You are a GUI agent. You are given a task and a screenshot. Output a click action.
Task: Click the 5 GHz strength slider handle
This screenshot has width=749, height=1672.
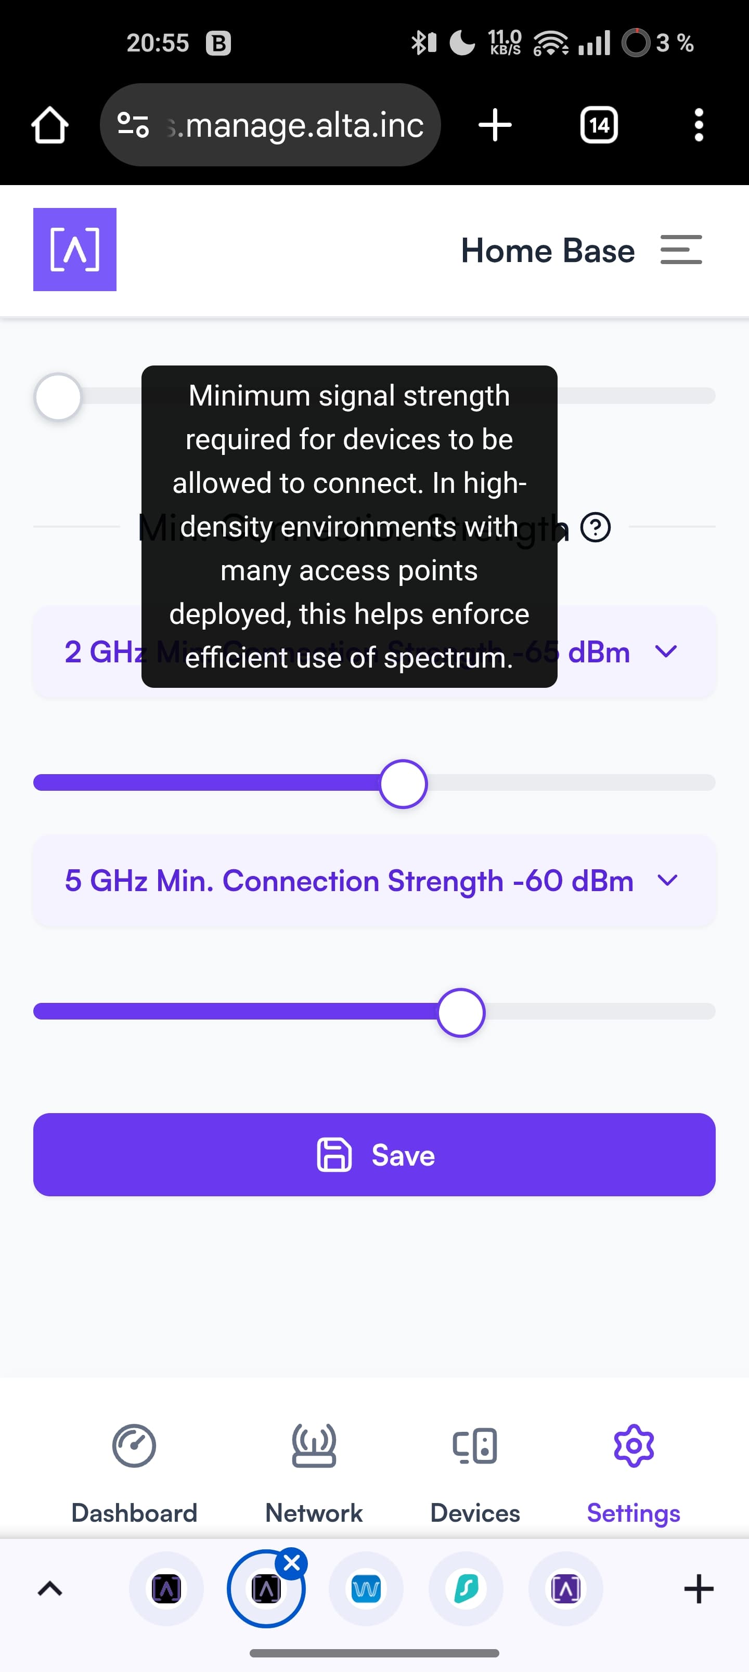[x=460, y=1013]
